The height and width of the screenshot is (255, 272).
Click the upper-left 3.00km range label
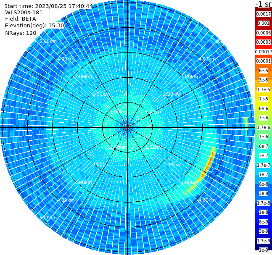[83, 76]
